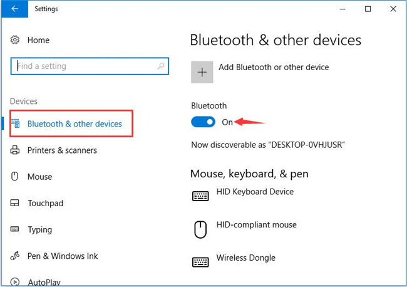407x287 pixels.
Task: Turn off the Bluetooth toggle switch
Action: pyautogui.click(x=203, y=122)
